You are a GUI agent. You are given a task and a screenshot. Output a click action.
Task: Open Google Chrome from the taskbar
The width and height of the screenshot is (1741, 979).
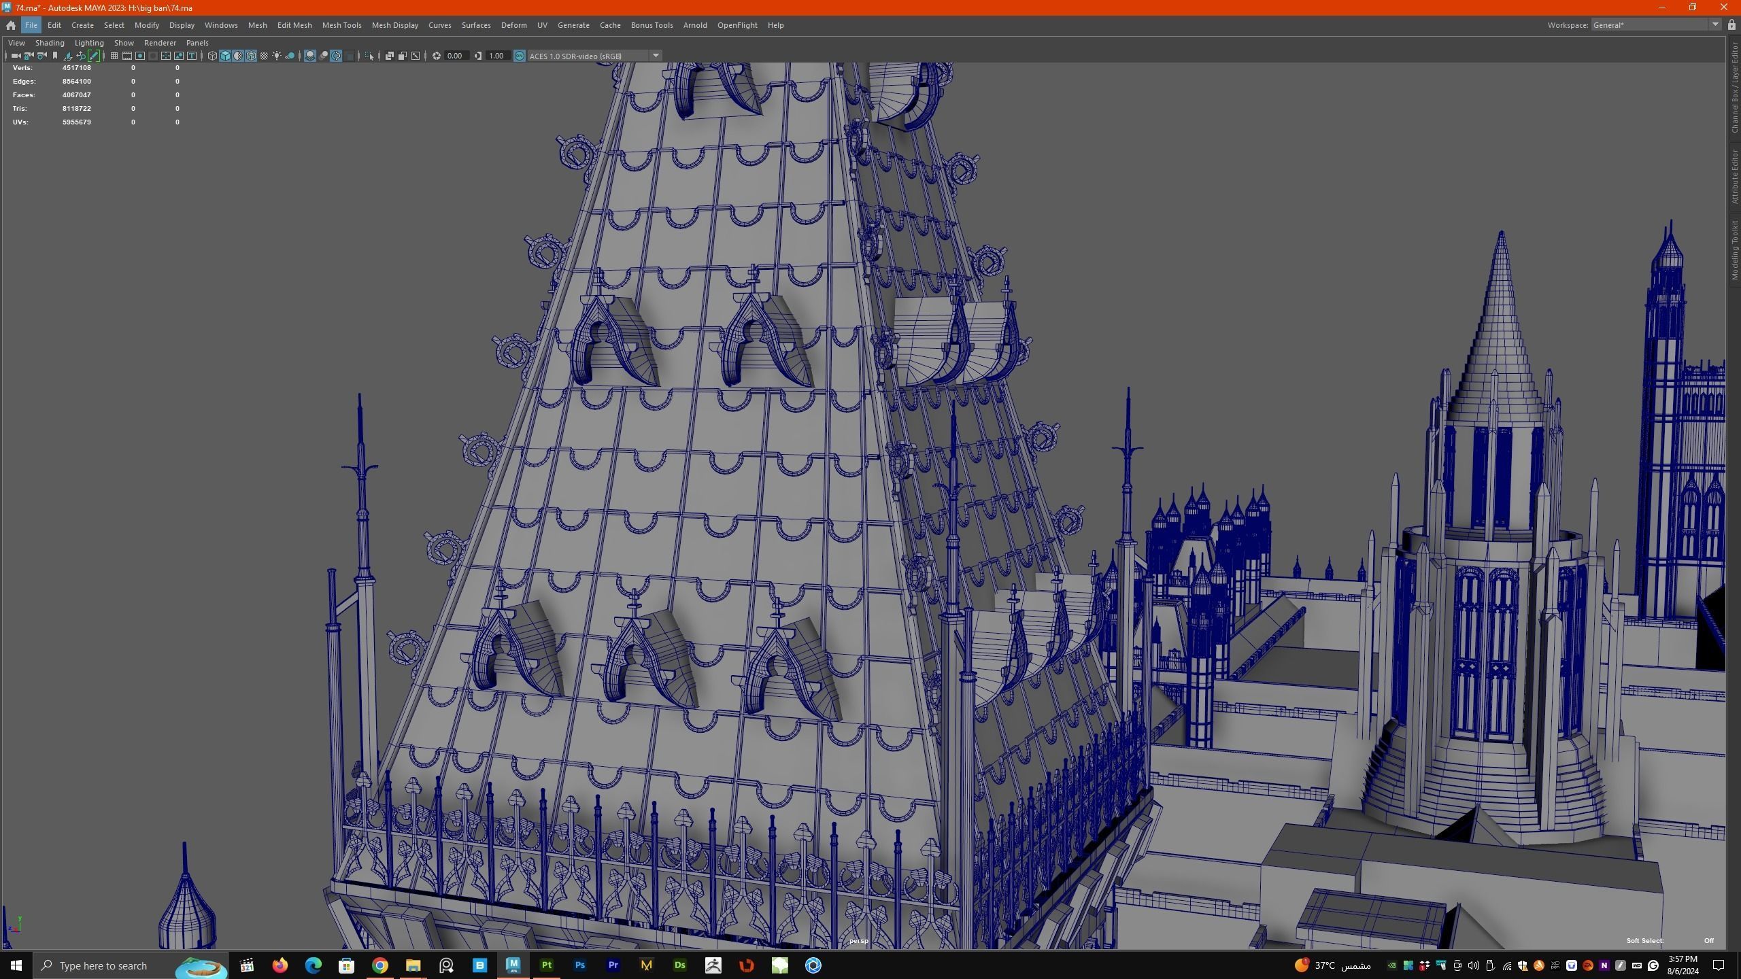pos(379,965)
